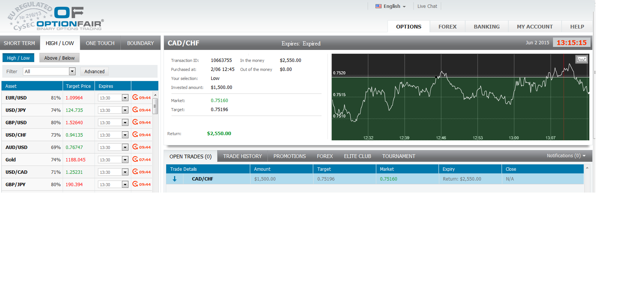Click the chart view icon on graph
Viewport: 640px width, 292px height.
[x=581, y=59]
